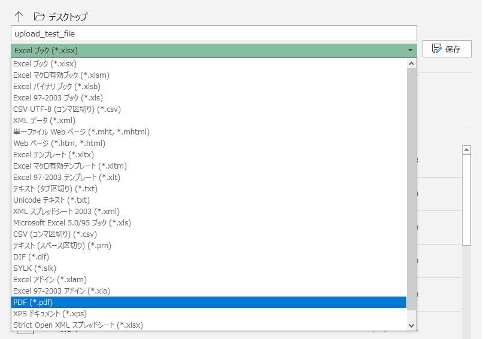Image resolution: width=483 pixels, height=339 pixels.
Task: Select Excel add-in (*.xlam) format
Action: tap(50, 280)
